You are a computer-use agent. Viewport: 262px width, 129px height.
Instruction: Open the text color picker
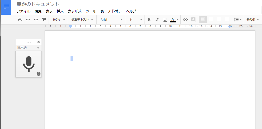174,20
